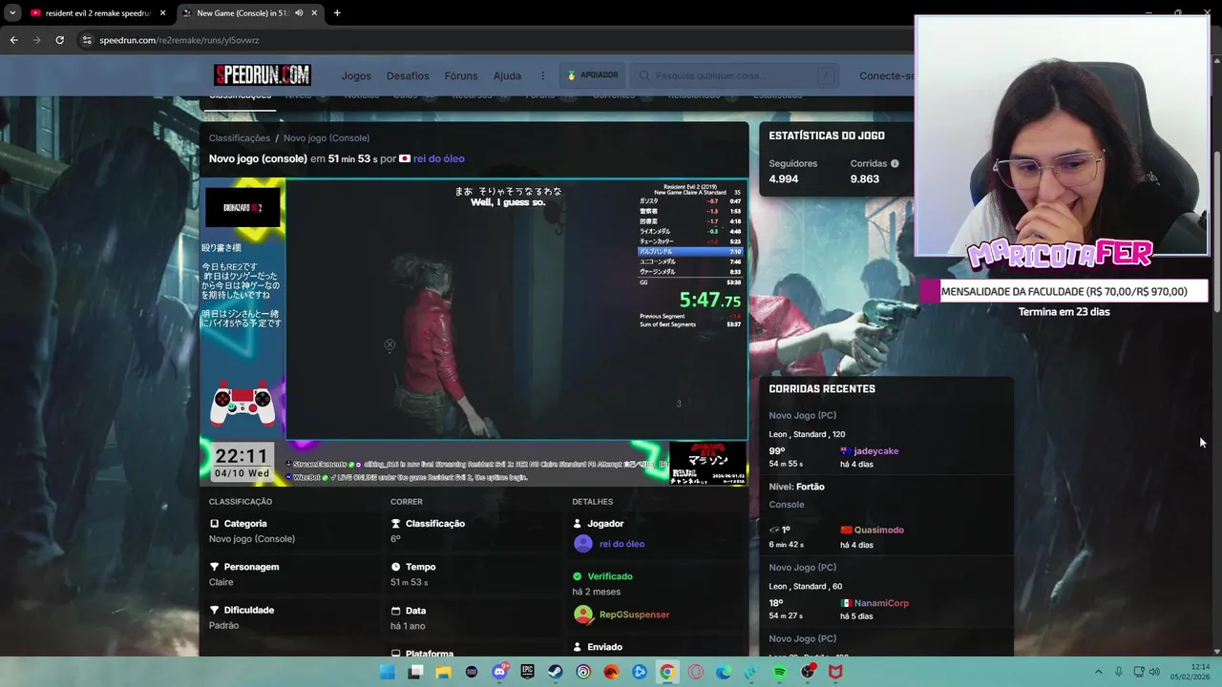Open runner 'rei do óleo' link in run title
Image resolution: width=1222 pixels, height=687 pixels.
(x=438, y=158)
